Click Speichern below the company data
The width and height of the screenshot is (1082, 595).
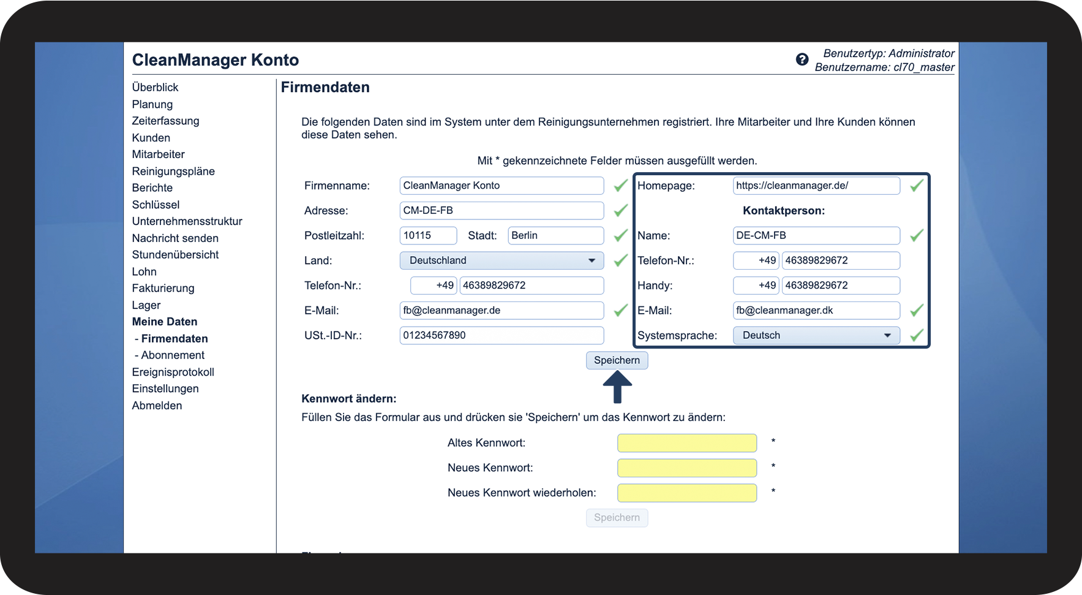(x=617, y=360)
